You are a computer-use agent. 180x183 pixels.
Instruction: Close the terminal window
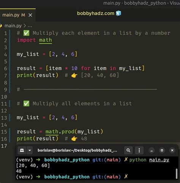[x=172, y=150]
